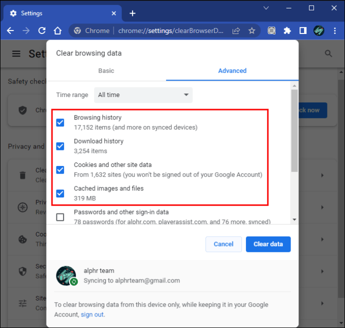Uncheck the Browsing history checkbox
This screenshot has width=345, height=328.
point(60,122)
